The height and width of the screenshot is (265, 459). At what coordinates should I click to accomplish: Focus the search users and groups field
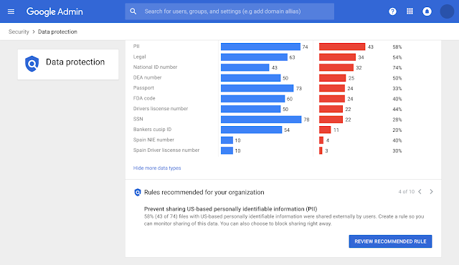coord(229,11)
